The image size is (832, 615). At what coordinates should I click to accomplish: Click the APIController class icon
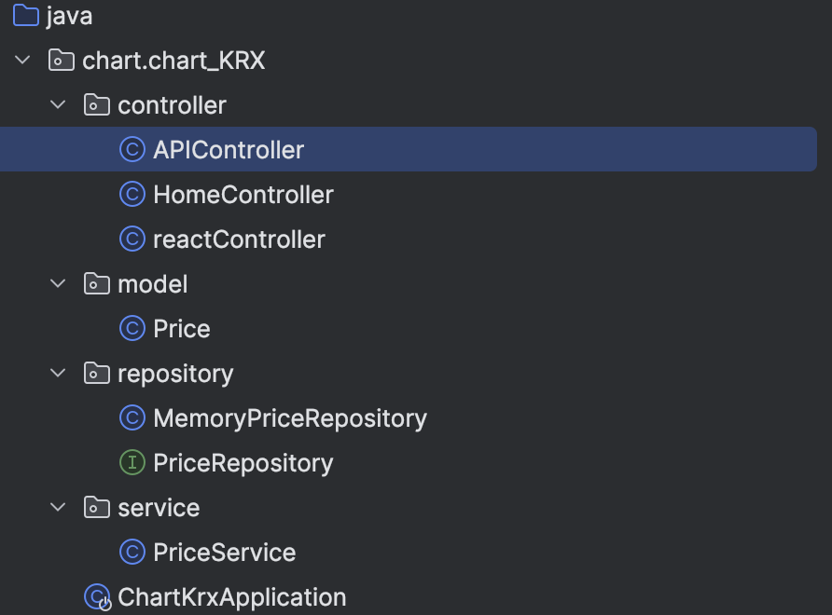(132, 150)
